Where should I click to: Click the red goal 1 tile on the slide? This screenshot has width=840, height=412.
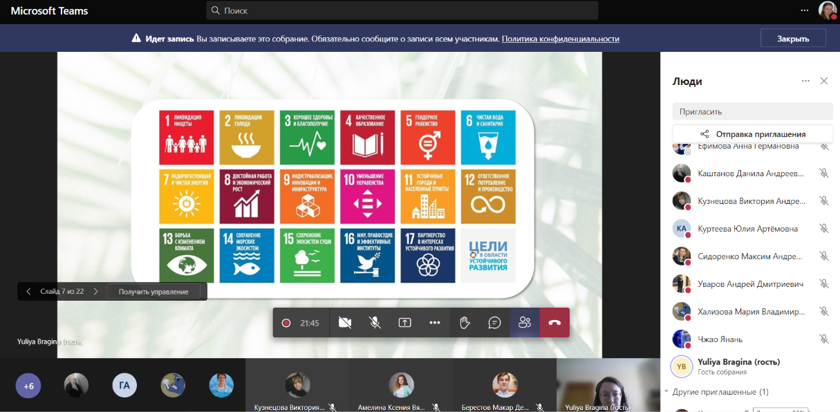187,138
